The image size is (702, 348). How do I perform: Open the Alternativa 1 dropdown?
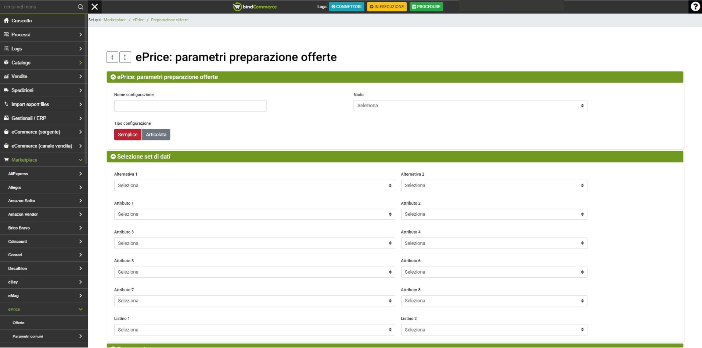pyautogui.click(x=254, y=186)
